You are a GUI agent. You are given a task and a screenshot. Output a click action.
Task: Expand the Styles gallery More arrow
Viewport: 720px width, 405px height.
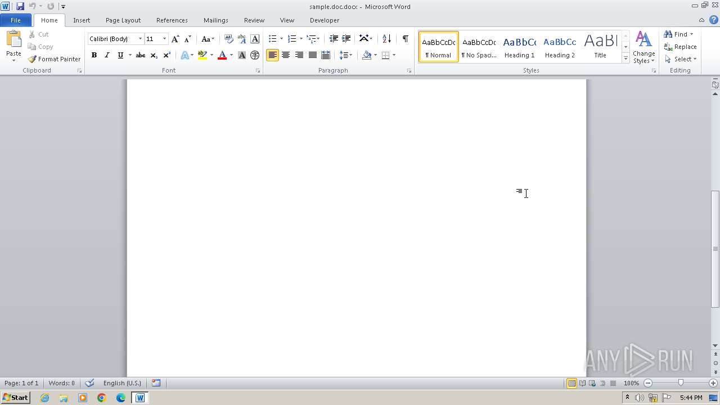[x=625, y=58]
